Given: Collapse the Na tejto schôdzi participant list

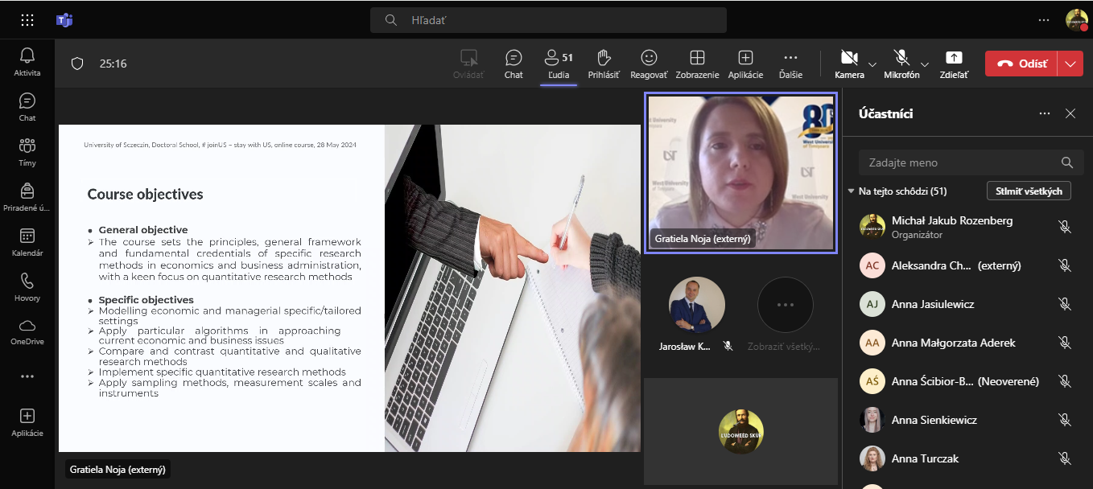Looking at the screenshot, I should tap(852, 191).
